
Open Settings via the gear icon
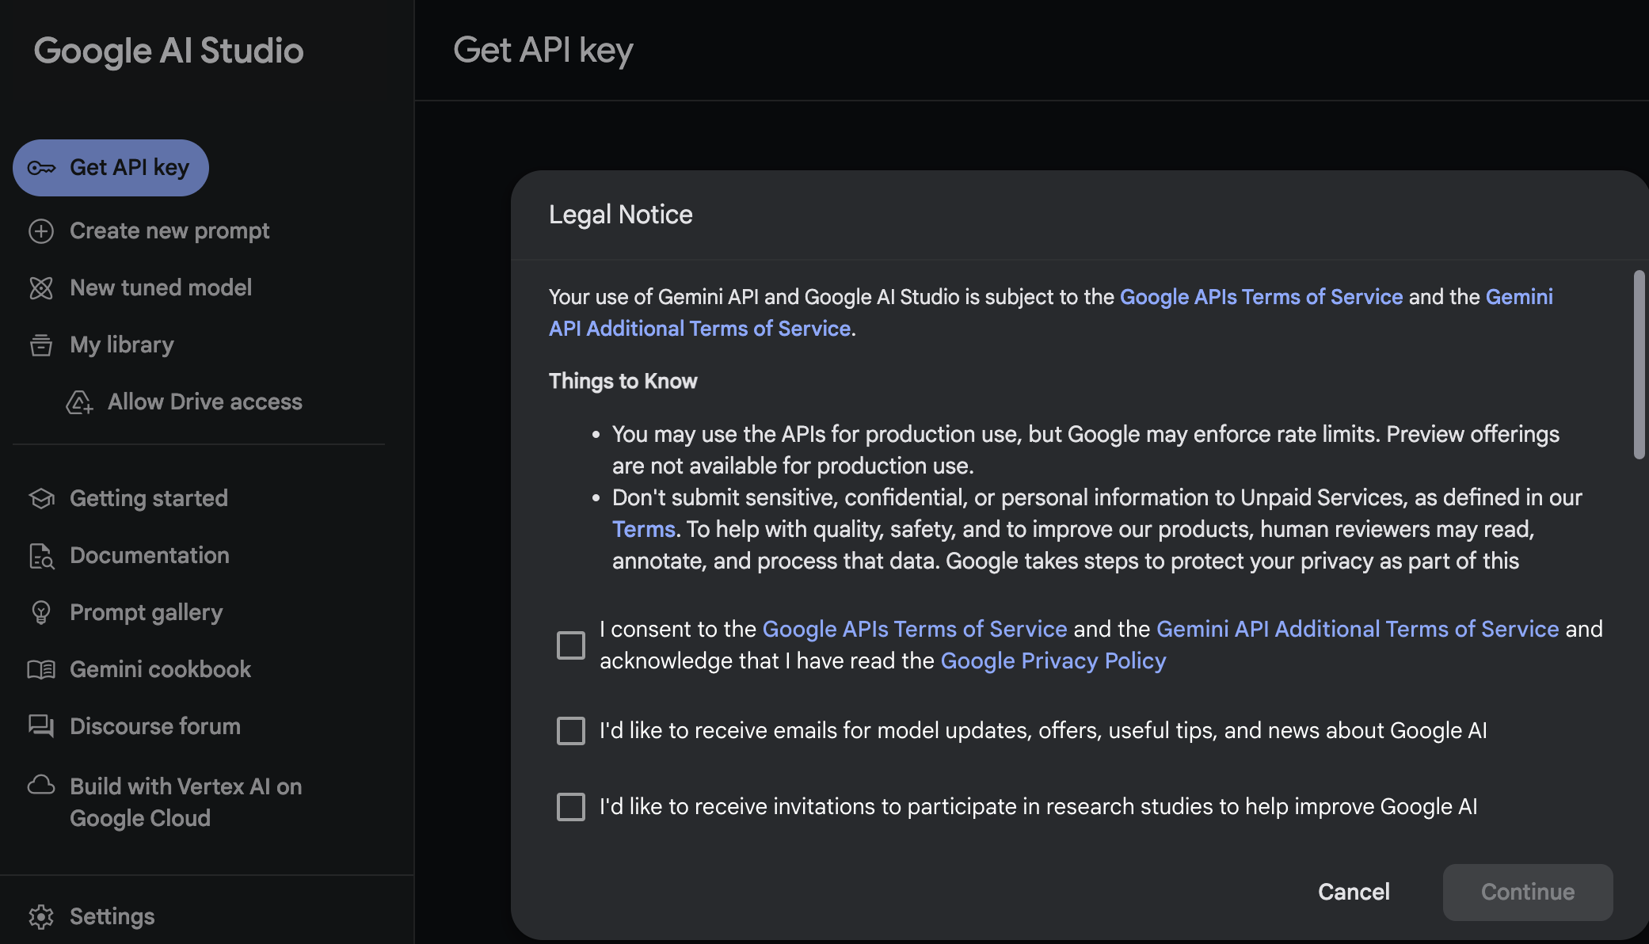pos(41,916)
